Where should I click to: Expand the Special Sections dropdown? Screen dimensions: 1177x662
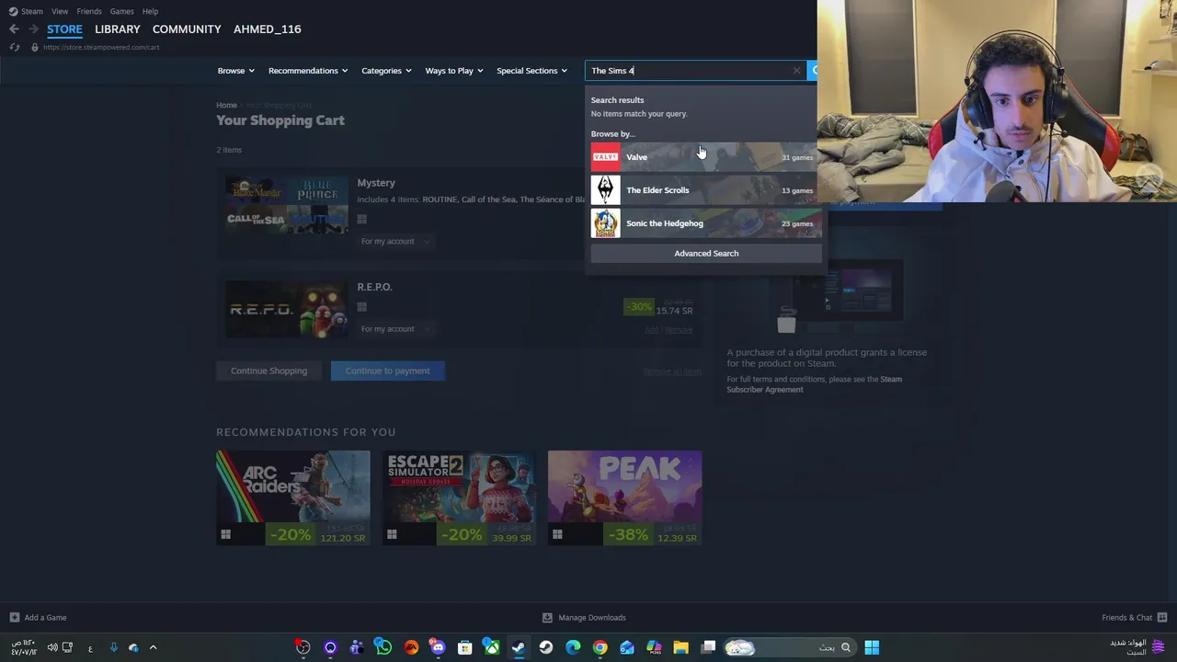(x=531, y=71)
